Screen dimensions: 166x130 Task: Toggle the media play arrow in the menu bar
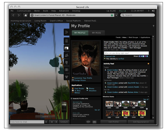(149, 11)
